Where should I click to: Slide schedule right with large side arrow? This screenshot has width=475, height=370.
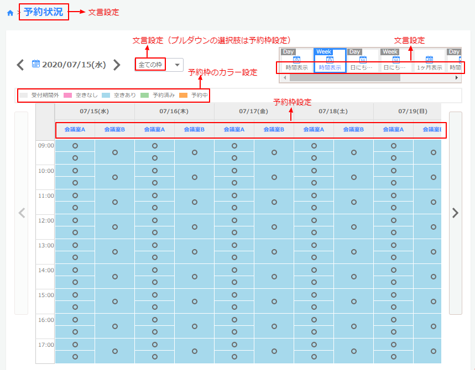[x=455, y=213]
